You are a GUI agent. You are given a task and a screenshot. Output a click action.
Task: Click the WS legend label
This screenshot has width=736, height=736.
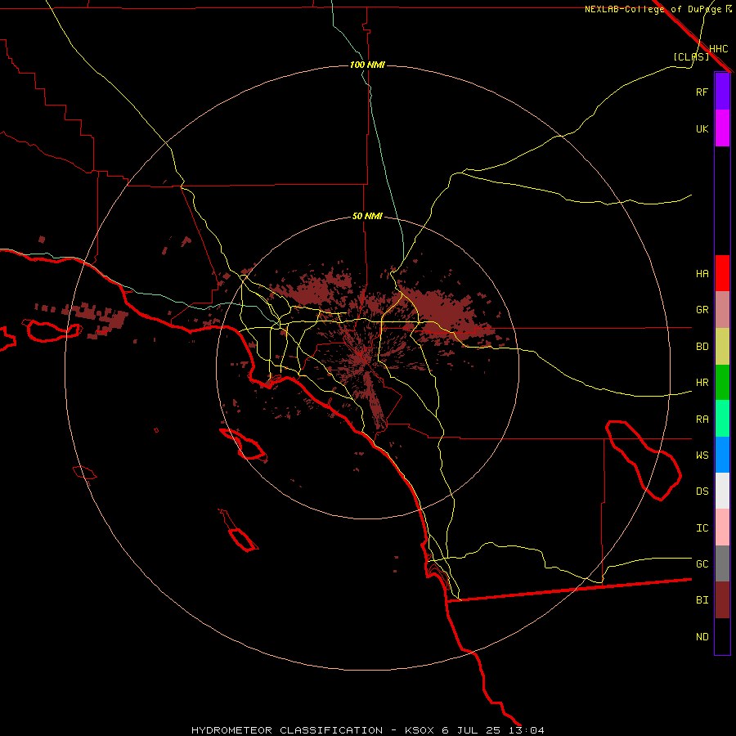(x=702, y=455)
